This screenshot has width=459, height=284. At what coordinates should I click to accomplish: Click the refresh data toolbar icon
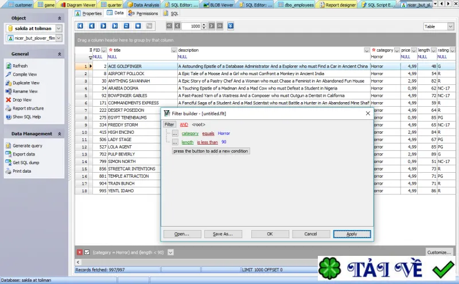126,26
